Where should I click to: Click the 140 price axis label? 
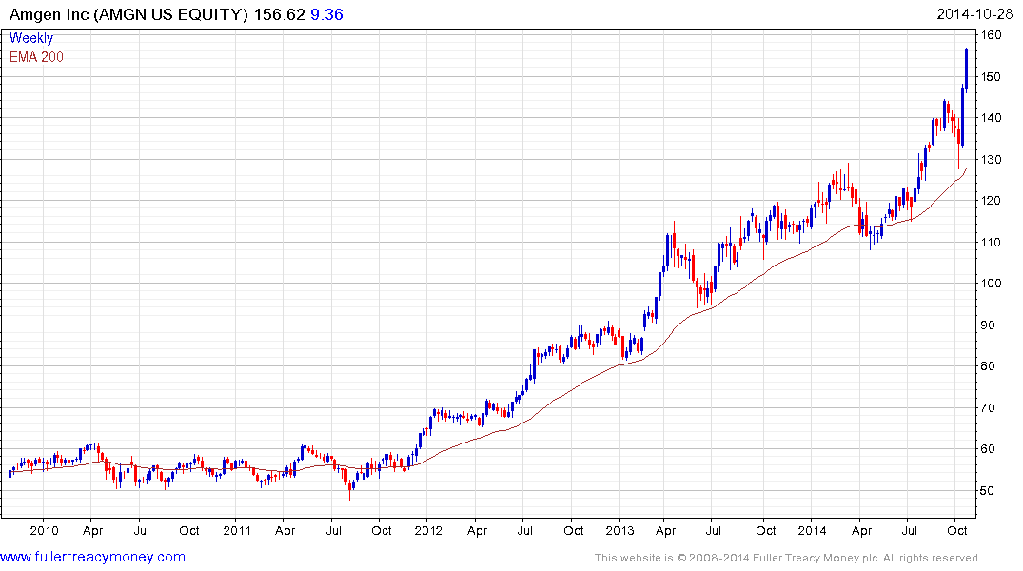tap(992, 118)
